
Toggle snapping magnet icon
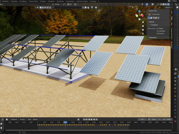pyautogui.click(x=68, y=4)
